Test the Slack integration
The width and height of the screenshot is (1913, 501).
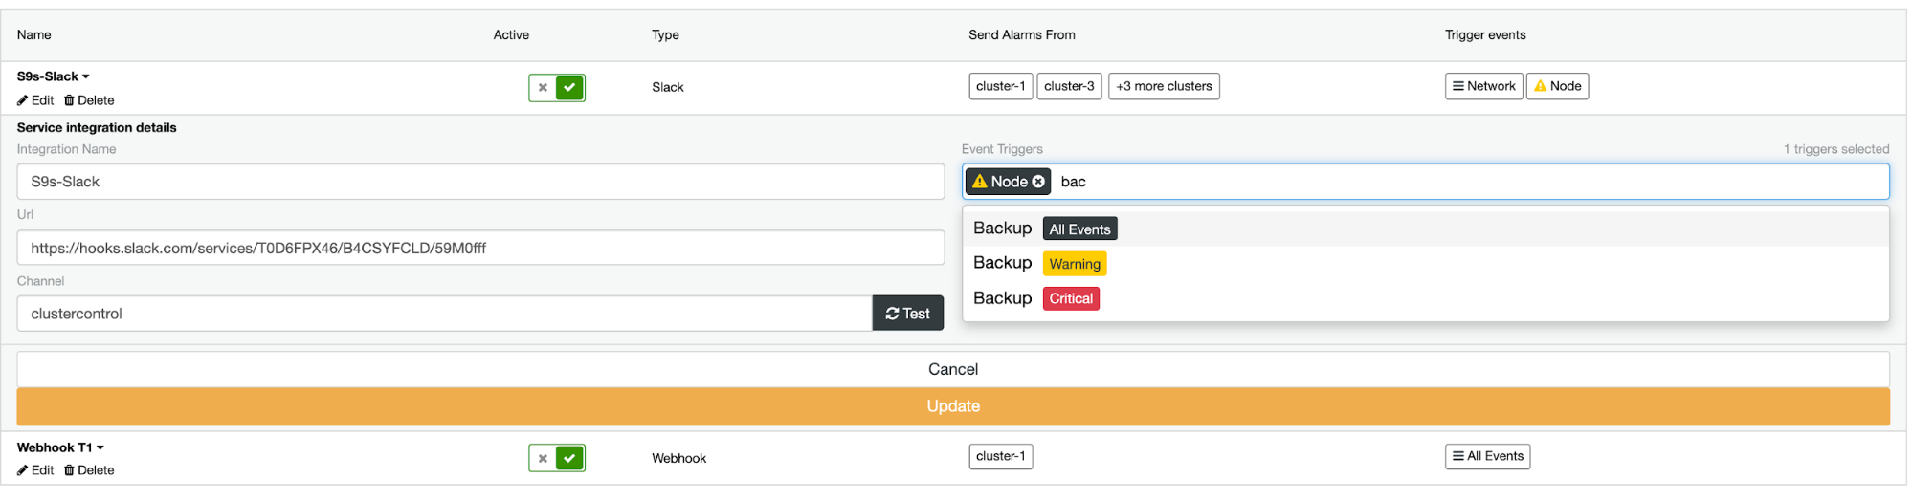click(x=907, y=314)
